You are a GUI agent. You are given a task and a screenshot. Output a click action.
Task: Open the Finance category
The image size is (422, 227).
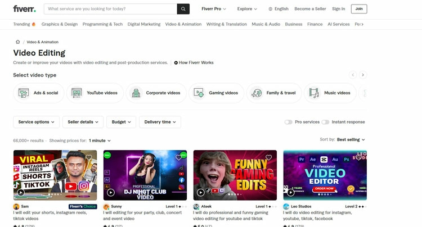click(315, 24)
